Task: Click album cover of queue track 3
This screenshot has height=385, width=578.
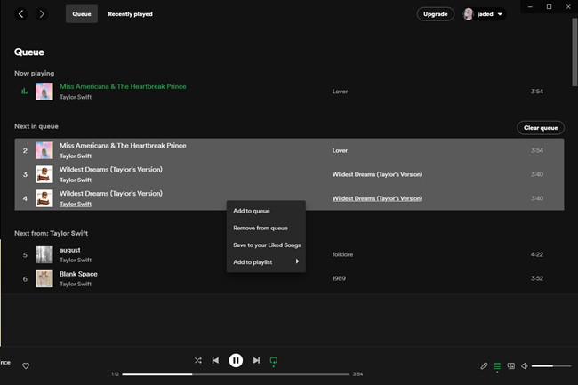Action: [44, 174]
